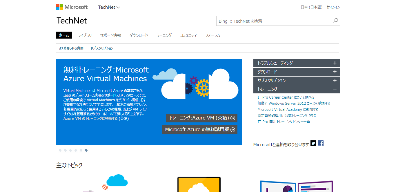Select the ホーム tab
Screen dimensions: 396x192
[x=64, y=35]
